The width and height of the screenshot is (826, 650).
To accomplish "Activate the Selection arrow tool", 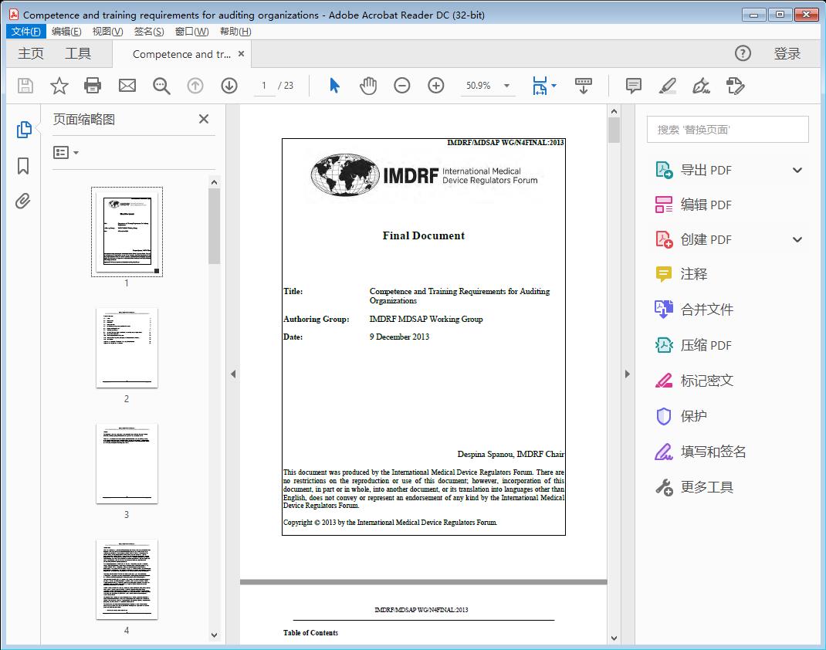I will coord(334,86).
